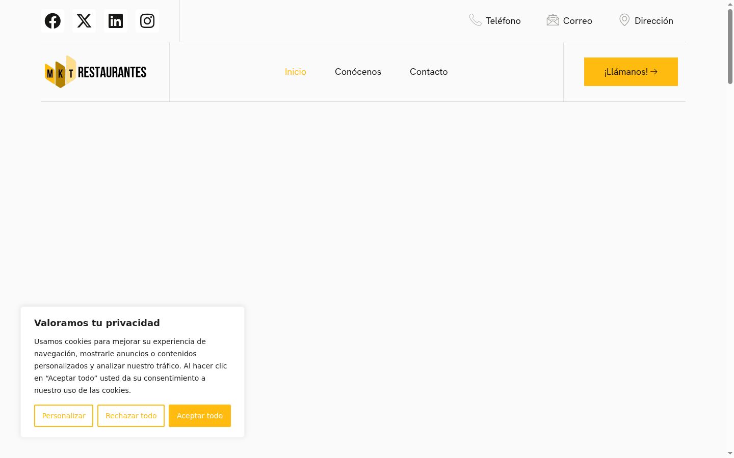Click Aceptar todo in the cookie banner
The width and height of the screenshot is (734, 458).
point(200,416)
